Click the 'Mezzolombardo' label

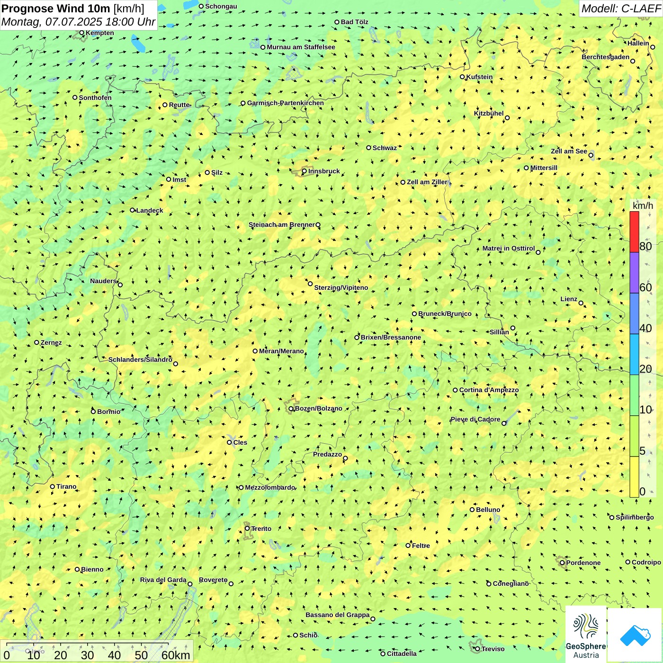pyautogui.click(x=270, y=487)
